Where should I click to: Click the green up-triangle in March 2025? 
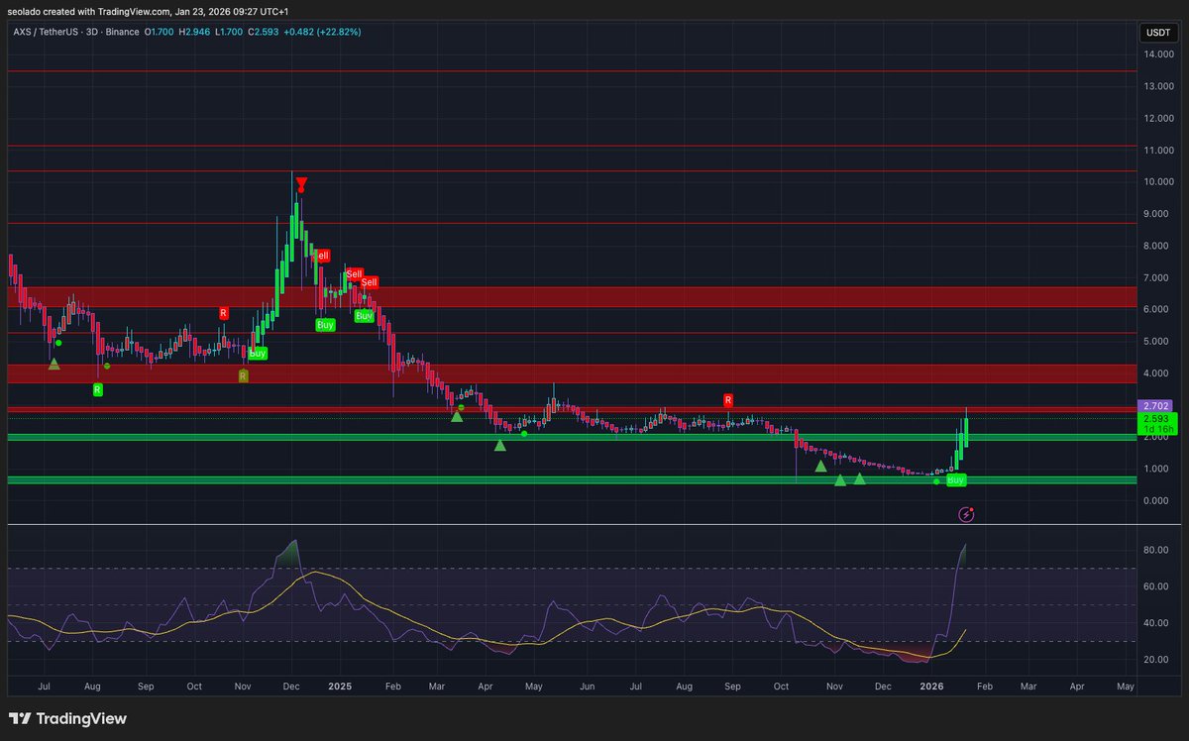tap(457, 416)
